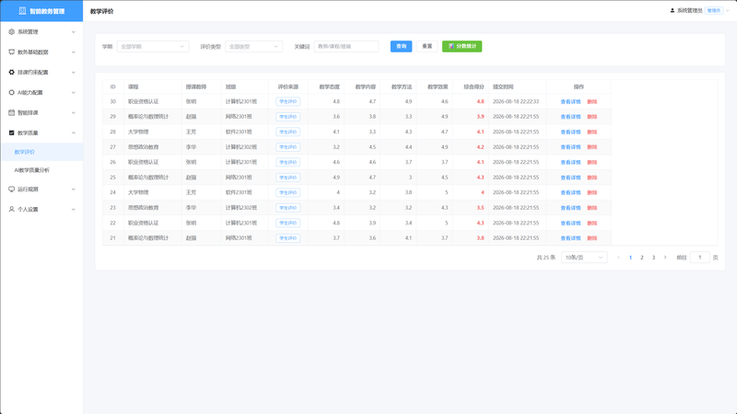Click 计算机2302班 in row 23
The height and width of the screenshot is (414, 737).
pos(241,208)
